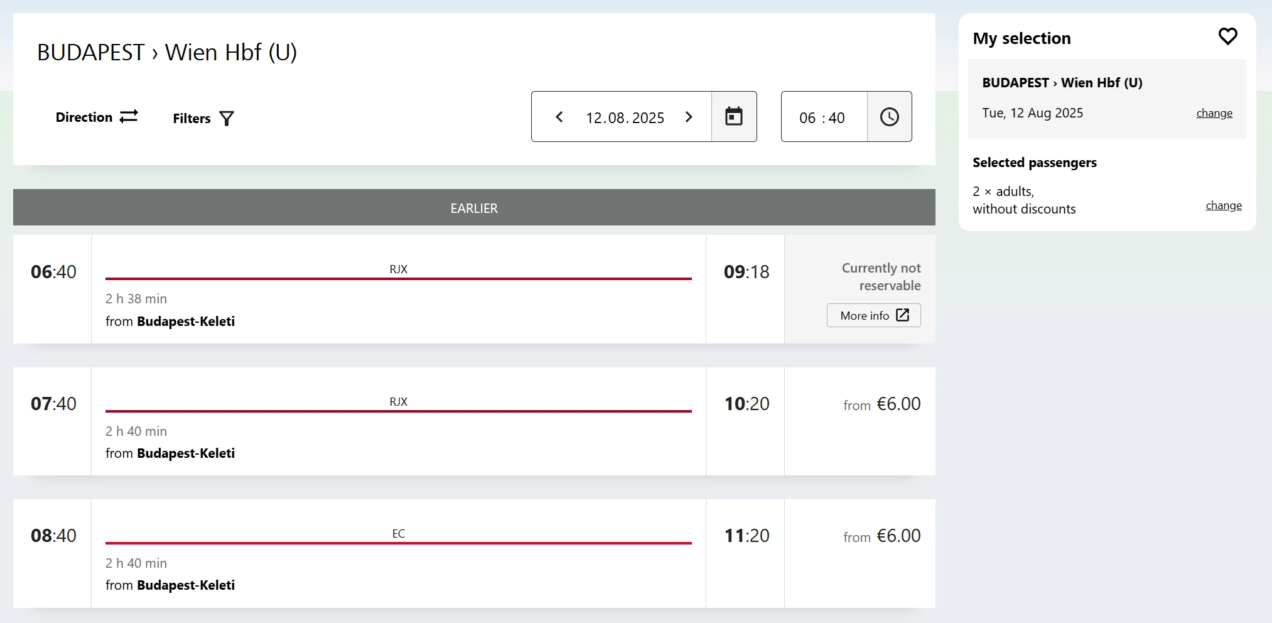Viewport: 1272px width, 623px height.
Task: Change the travel date in My selection
Action: [x=1214, y=113]
